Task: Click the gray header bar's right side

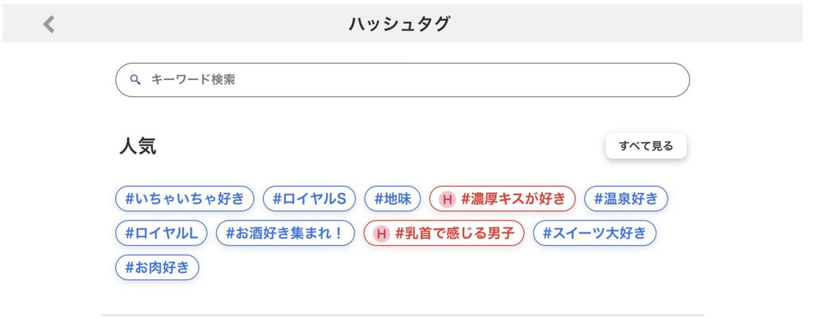Action: 715,25
